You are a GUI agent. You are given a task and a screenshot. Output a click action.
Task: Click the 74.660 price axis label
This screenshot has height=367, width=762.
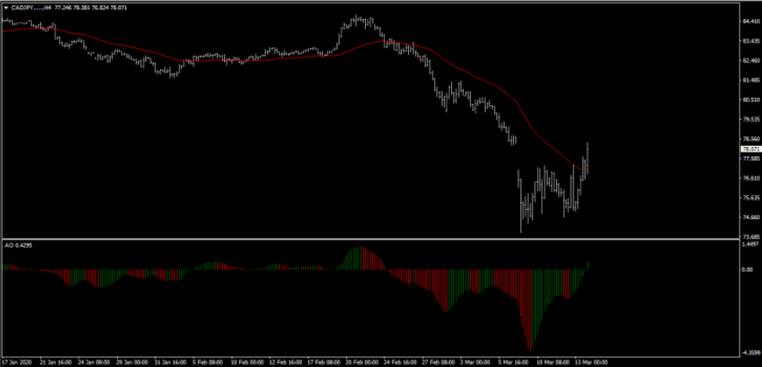pyautogui.click(x=749, y=217)
